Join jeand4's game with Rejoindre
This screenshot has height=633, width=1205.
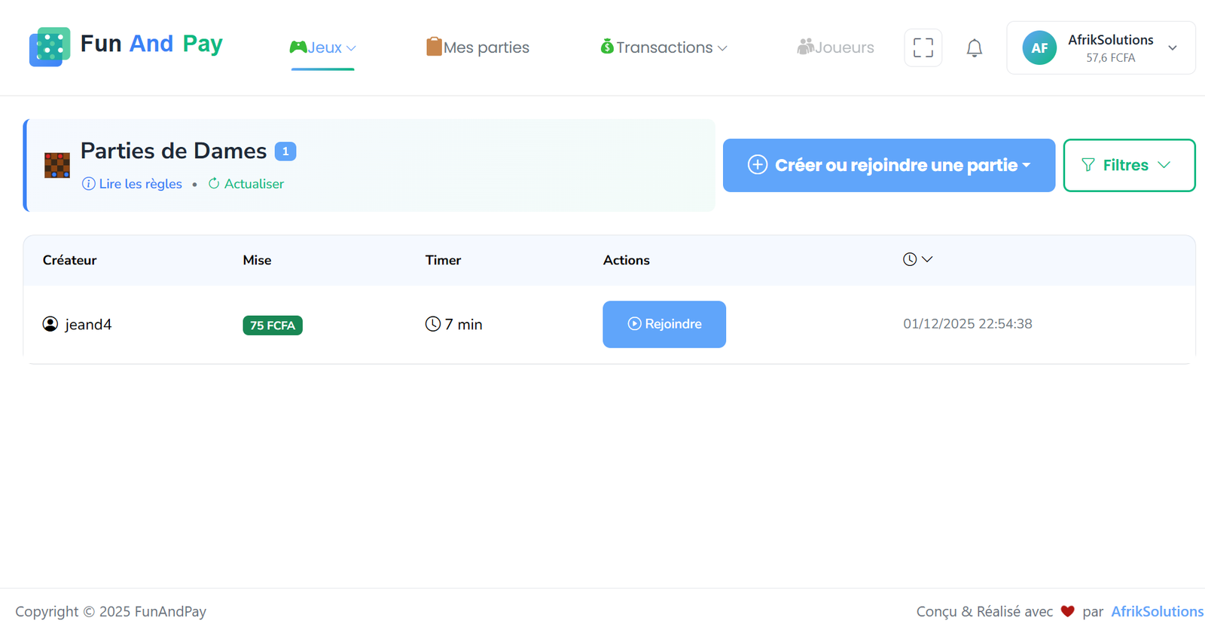(664, 324)
